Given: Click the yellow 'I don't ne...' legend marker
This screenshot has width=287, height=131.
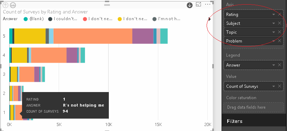Looking at the screenshot, I should point(120,19).
